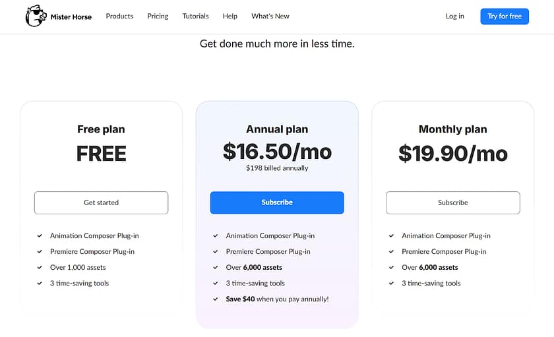Click the Log in link
This screenshot has width=554, height=337.
455,16
